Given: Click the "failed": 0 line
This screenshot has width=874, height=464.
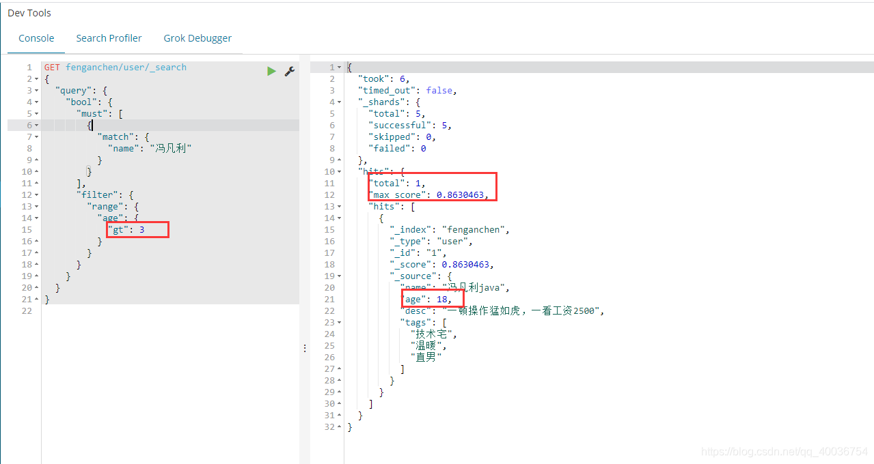Looking at the screenshot, I should (x=397, y=149).
